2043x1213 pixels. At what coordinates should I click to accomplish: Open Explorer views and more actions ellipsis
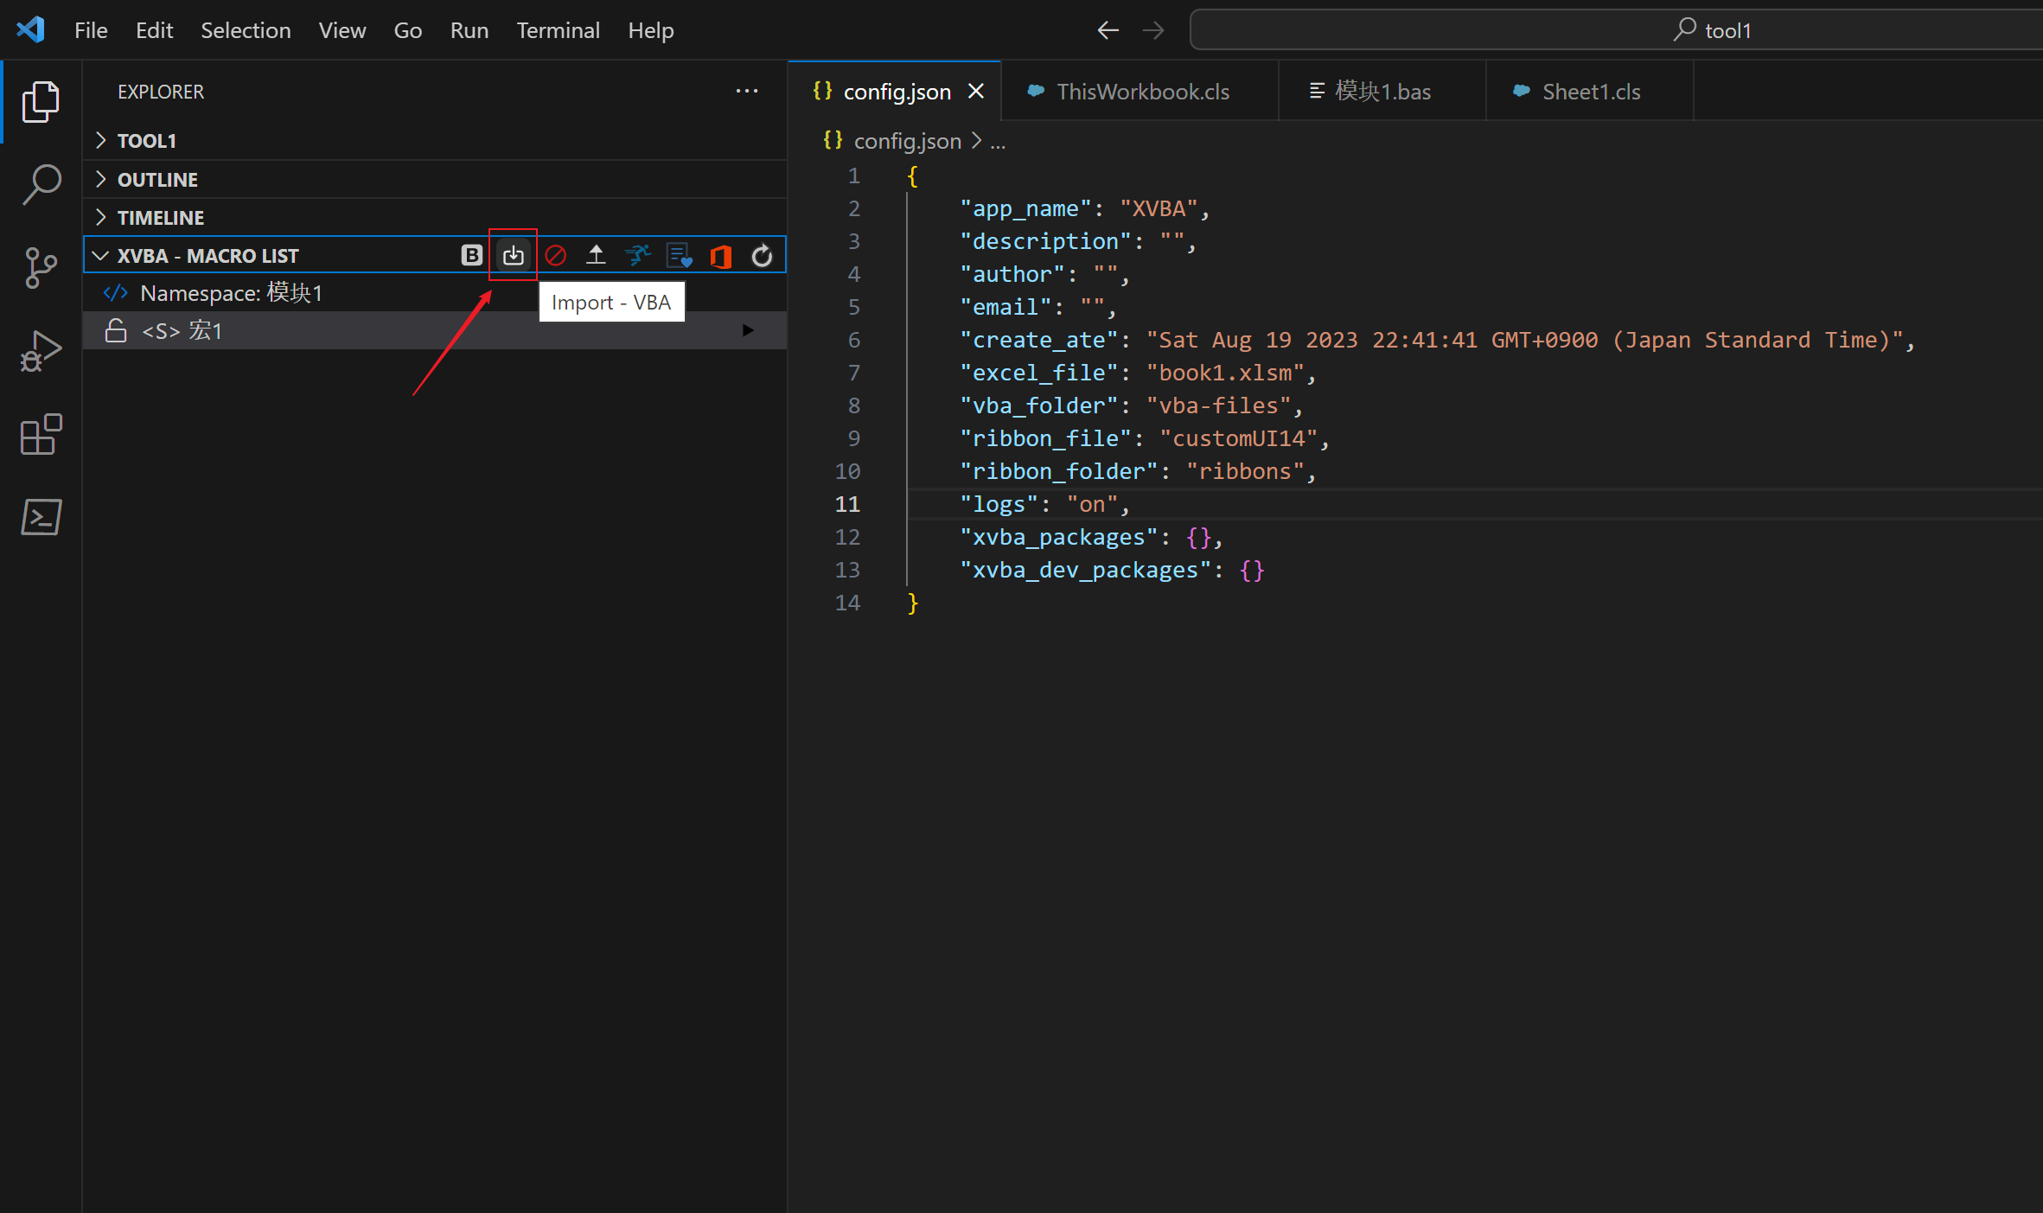(747, 91)
